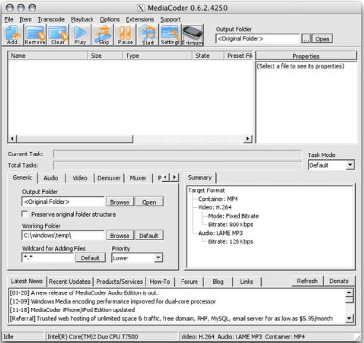Click the Play toolbar icon

coord(80,35)
